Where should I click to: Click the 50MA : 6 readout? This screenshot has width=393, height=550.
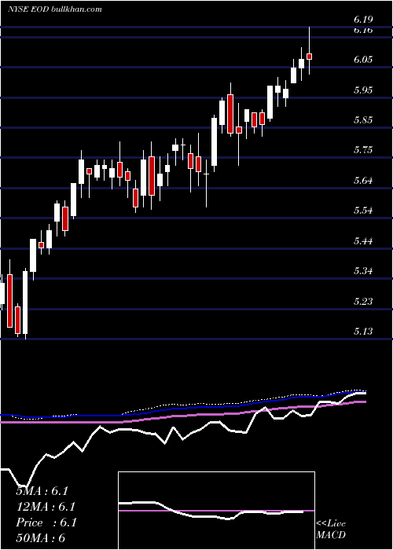pos(41,538)
